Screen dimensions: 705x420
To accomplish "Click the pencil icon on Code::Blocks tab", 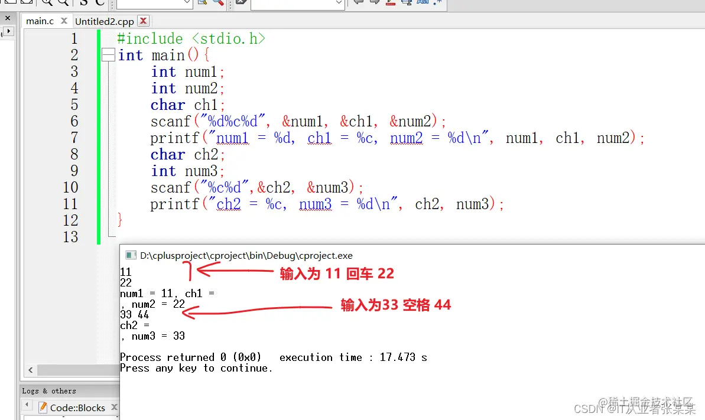I will pyautogui.click(x=43, y=408).
